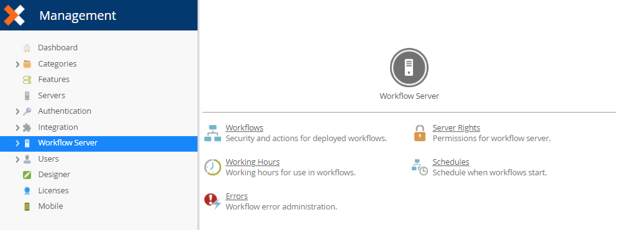Click the Mobile phone icon

[27, 206]
